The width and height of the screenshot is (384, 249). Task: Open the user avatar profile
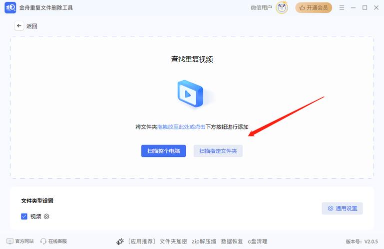tap(282, 7)
